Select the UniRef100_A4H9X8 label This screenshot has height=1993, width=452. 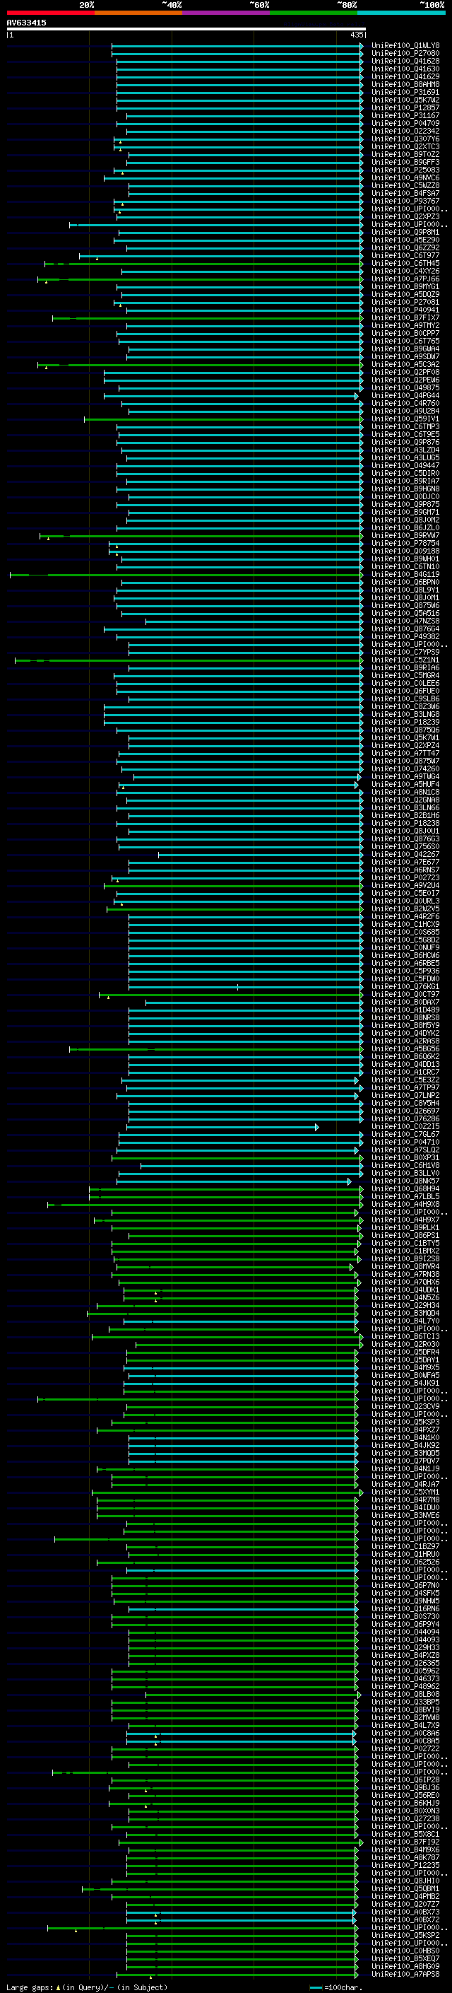coord(405,1205)
